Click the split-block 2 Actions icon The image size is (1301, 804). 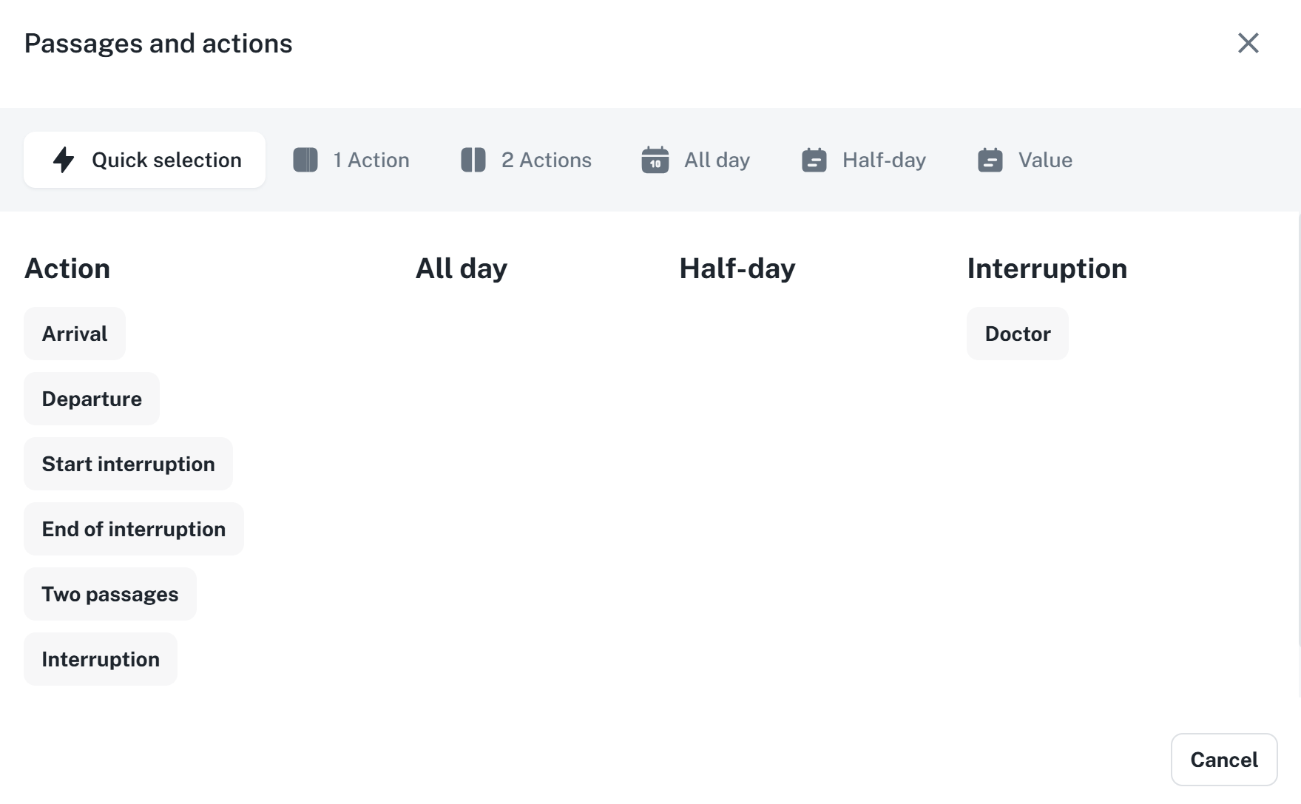point(473,160)
